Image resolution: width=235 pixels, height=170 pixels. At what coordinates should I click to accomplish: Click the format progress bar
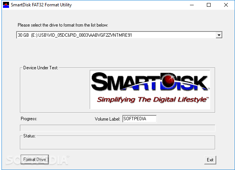[x=117, y=128]
